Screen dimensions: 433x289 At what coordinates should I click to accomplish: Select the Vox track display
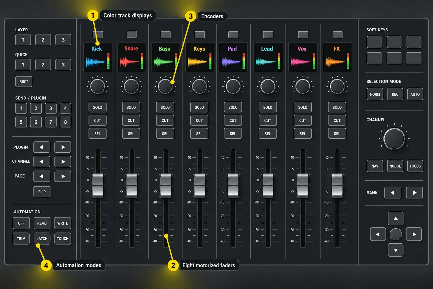tap(303, 57)
